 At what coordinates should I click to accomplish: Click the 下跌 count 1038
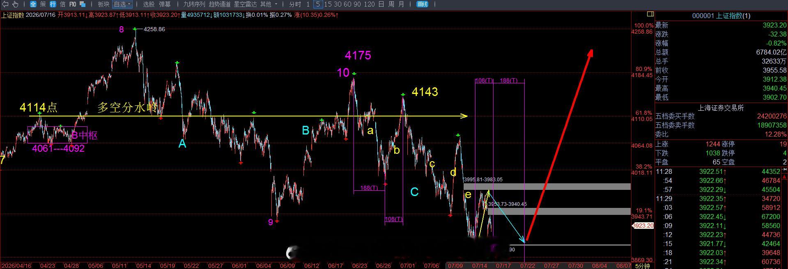(713, 153)
